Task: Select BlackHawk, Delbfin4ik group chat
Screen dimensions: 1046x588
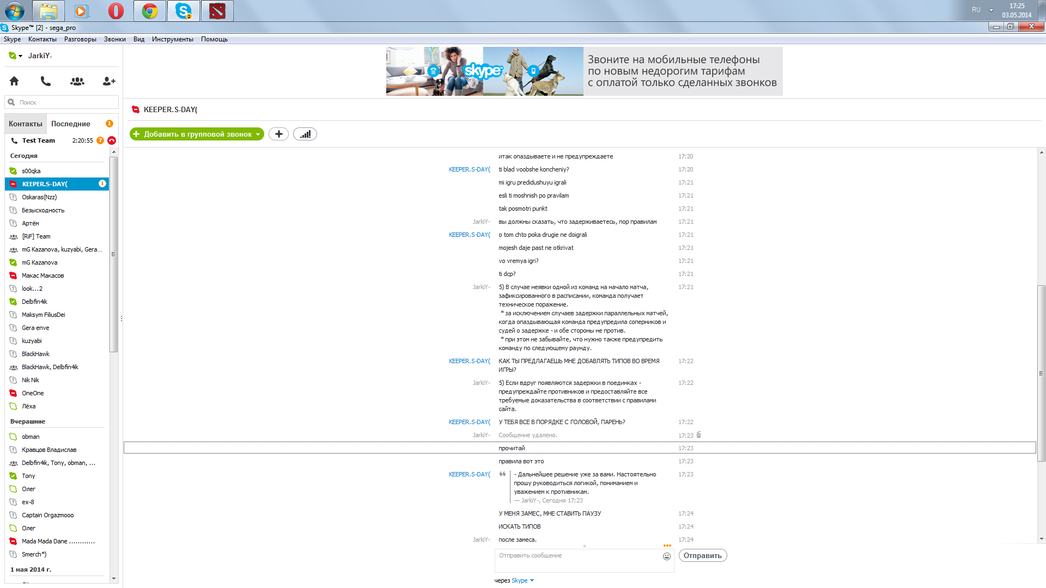Action: click(x=57, y=367)
